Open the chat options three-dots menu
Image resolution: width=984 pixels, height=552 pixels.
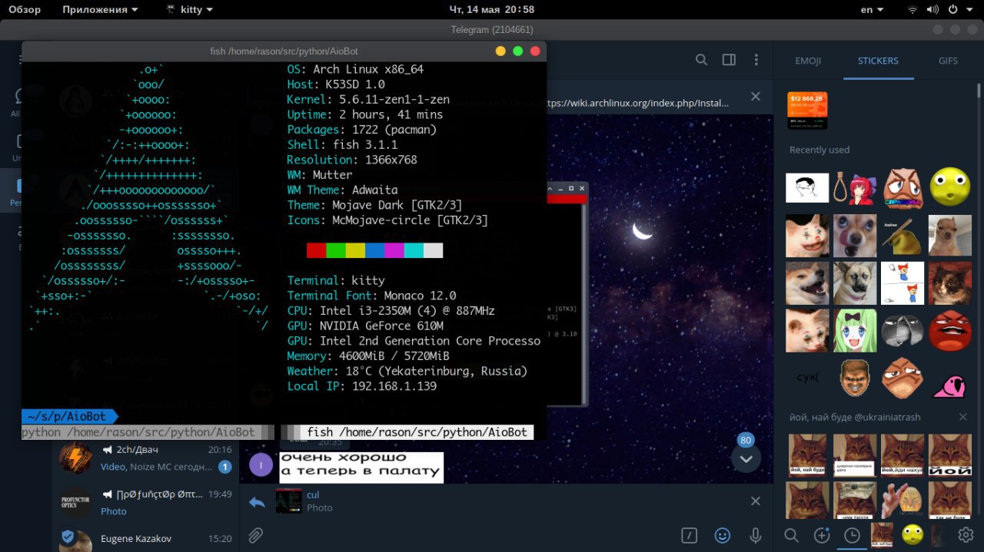click(757, 60)
